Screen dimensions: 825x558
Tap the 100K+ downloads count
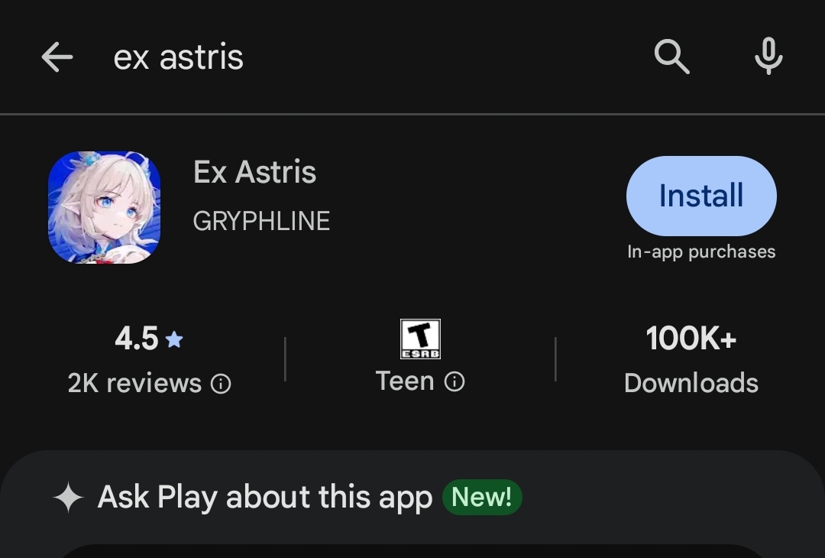[x=691, y=339]
